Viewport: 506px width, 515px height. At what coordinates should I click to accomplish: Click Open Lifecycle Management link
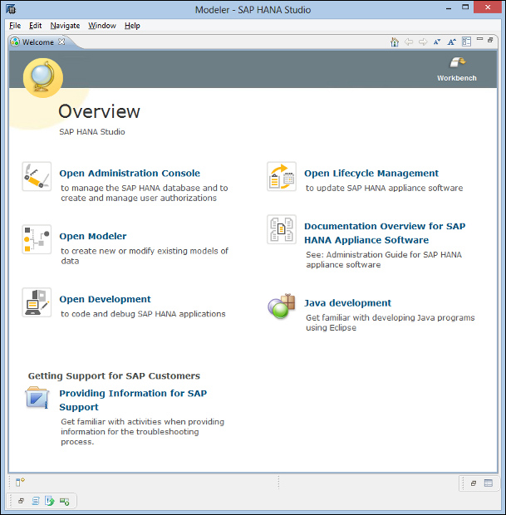(x=371, y=173)
